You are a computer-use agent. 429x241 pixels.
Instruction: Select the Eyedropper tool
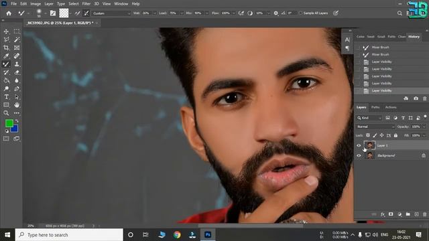tap(6, 56)
